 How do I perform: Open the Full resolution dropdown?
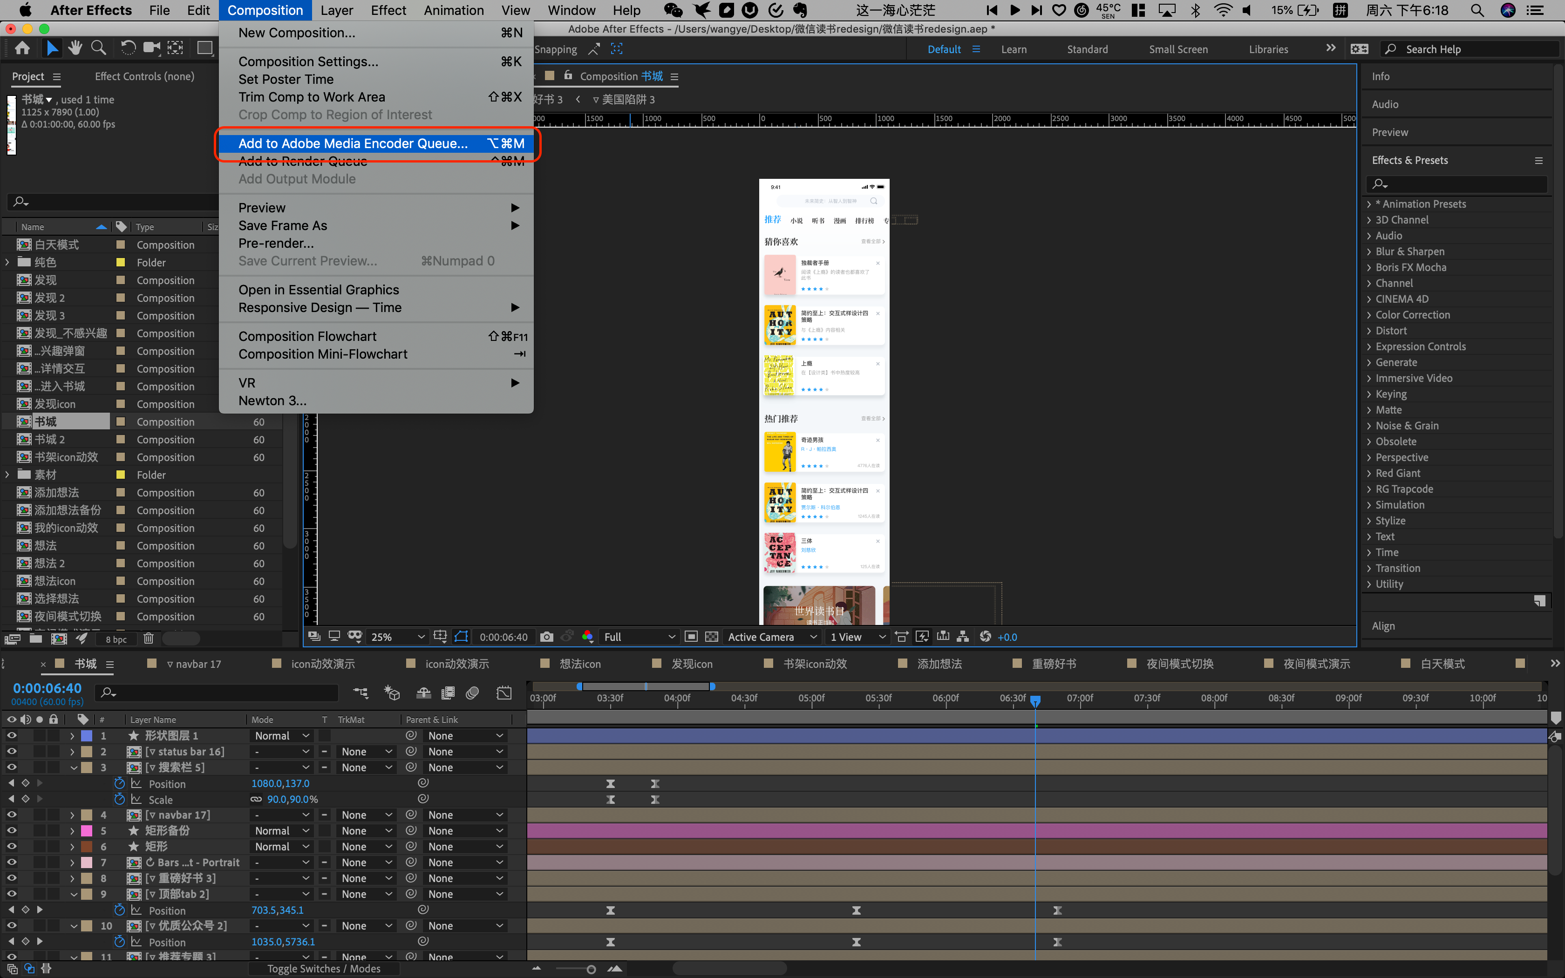tap(638, 637)
